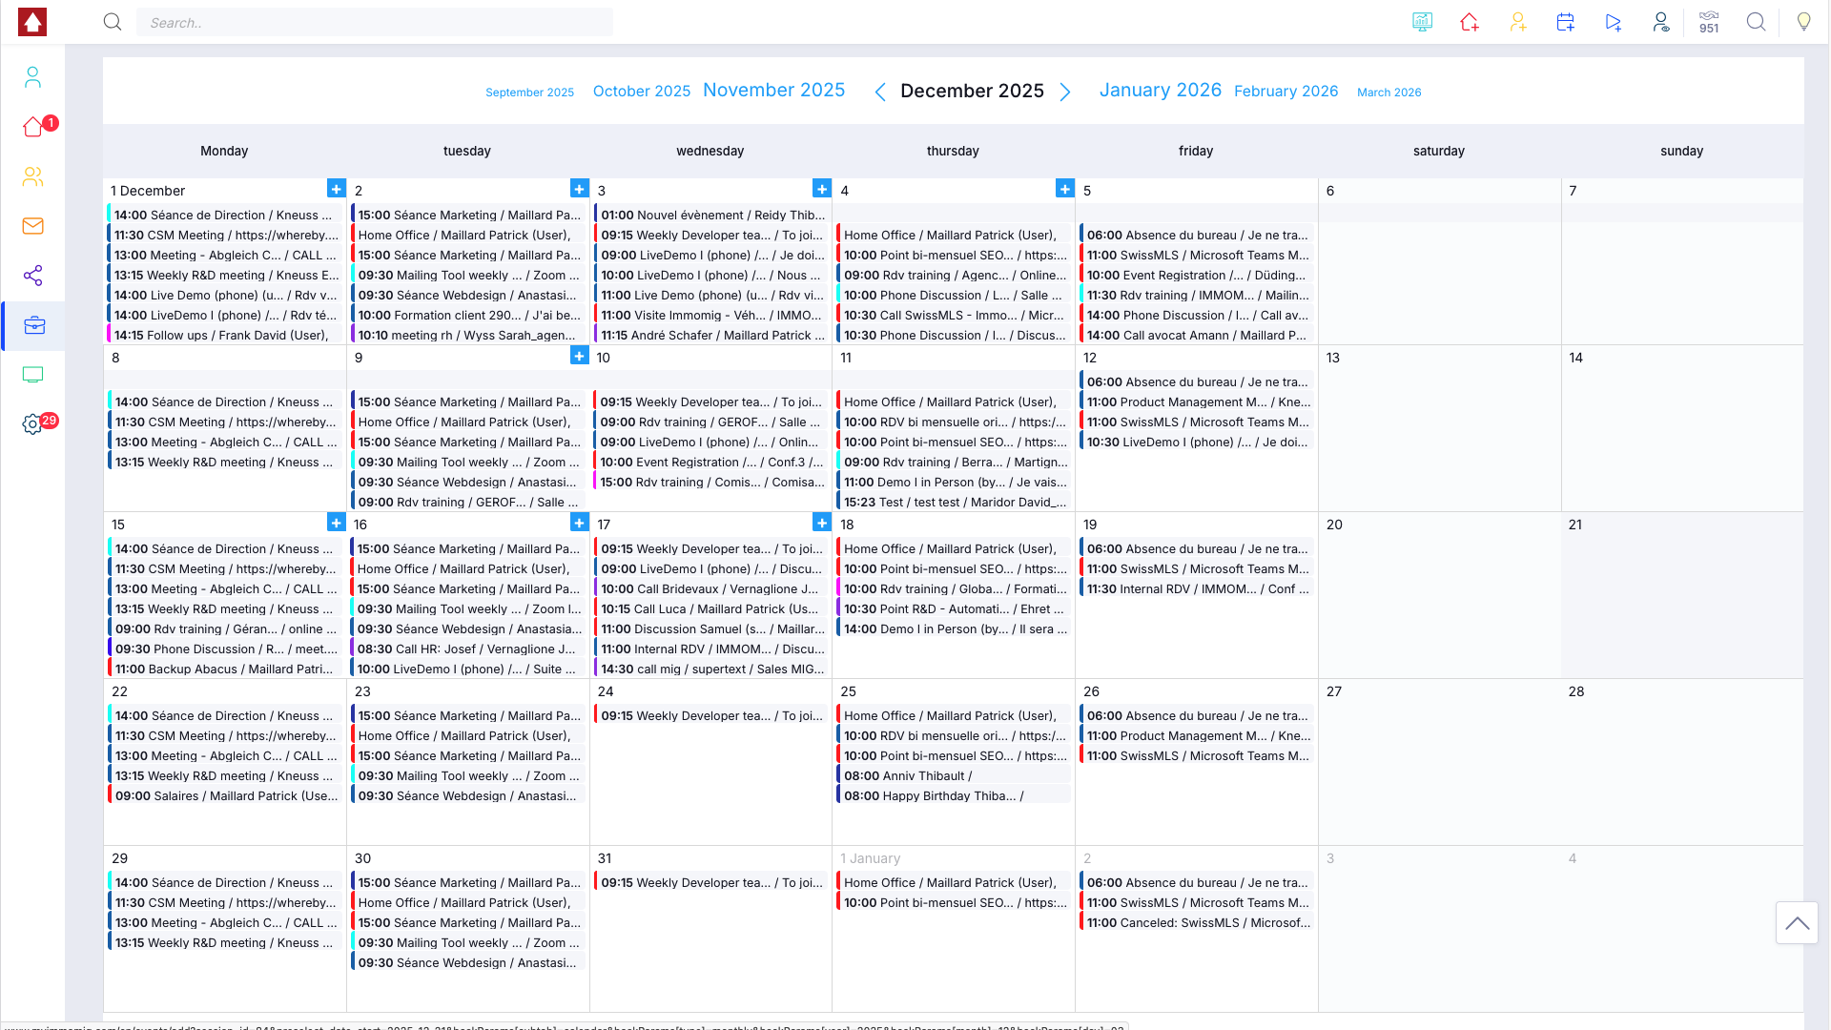Open 14:30 call mig / supertext event
Image resolution: width=1831 pixels, height=1030 pixels.
[x=711, y=669]
